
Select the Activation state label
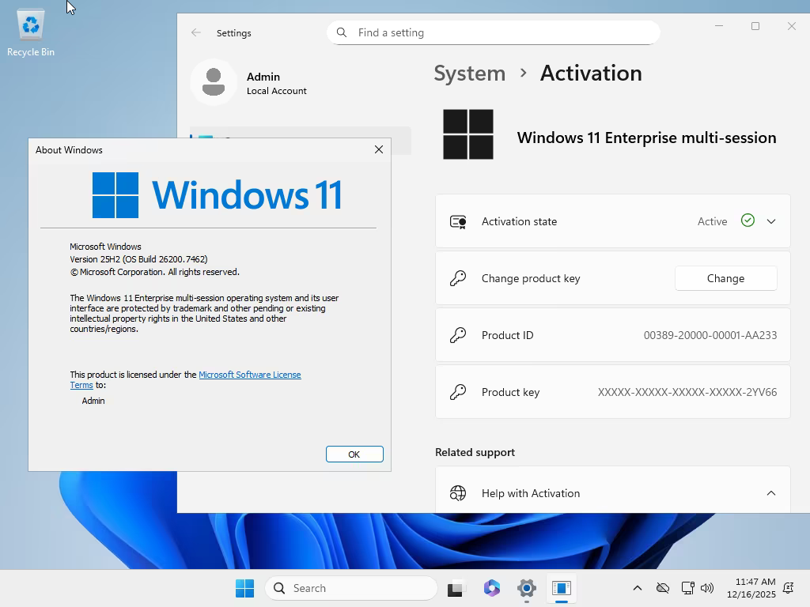pos(519,221)
